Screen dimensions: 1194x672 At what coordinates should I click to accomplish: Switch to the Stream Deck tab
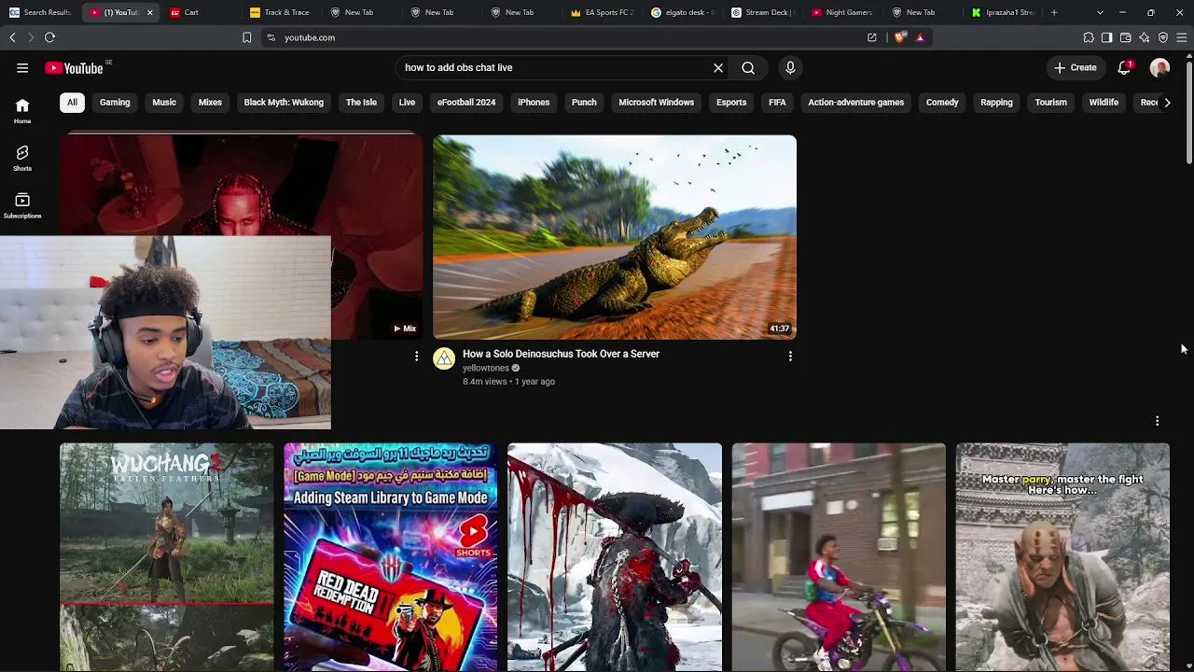click(x=762, y=12)
